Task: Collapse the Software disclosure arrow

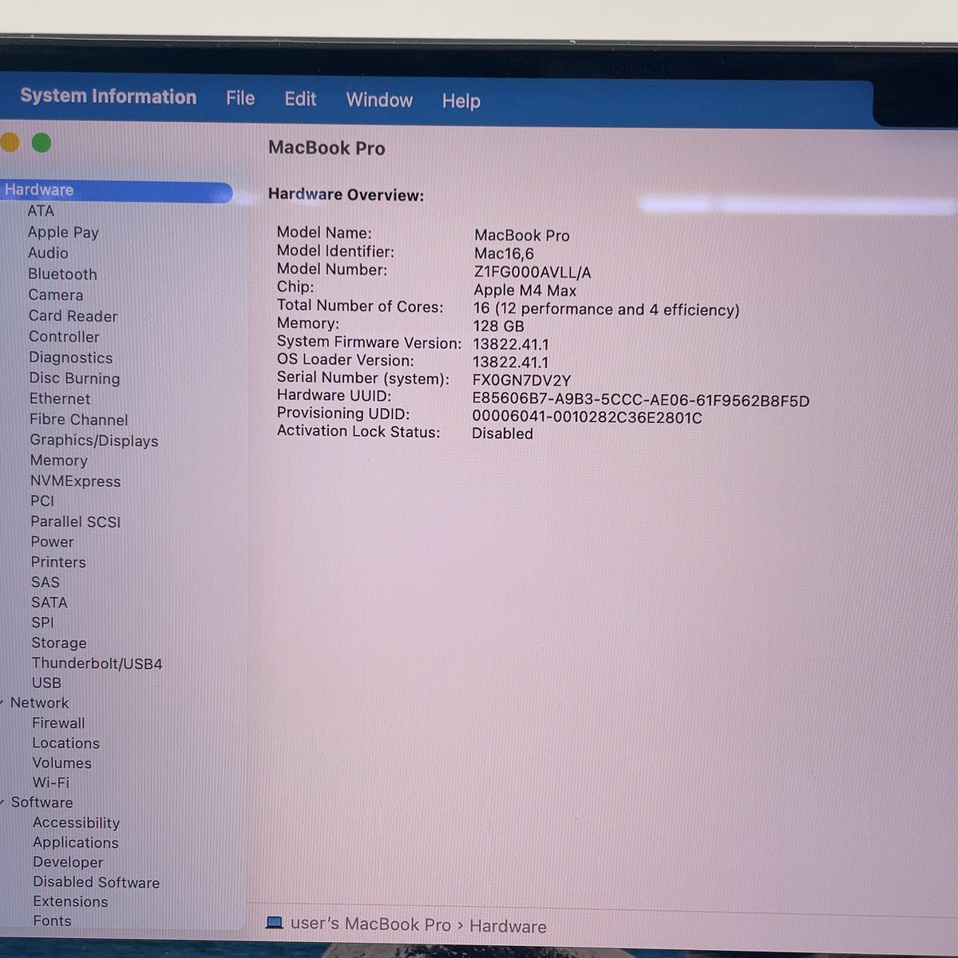Action: click(x=2, y=803)
